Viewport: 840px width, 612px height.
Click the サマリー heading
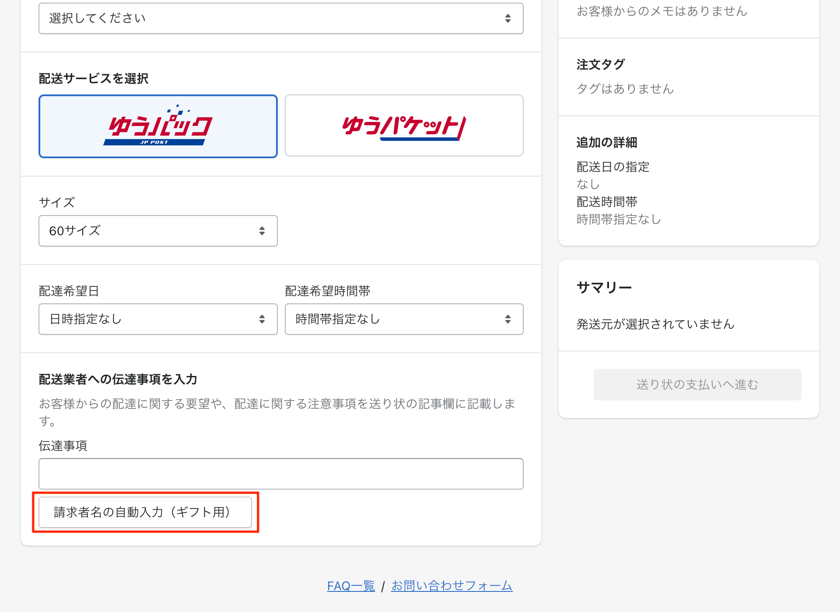[x=604, y=288]
